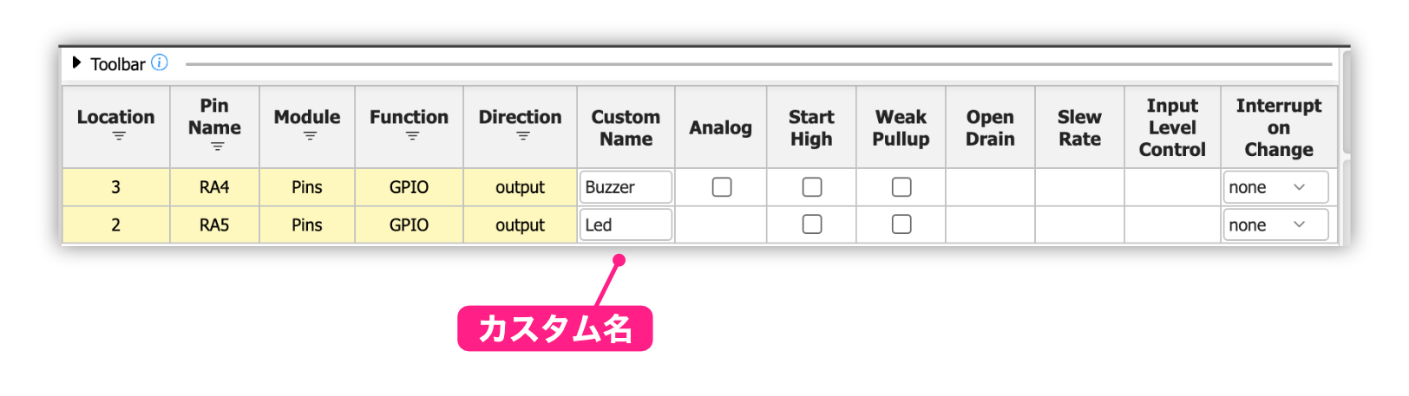Screen dimensions: 1409x396
Task: Open filter icon under Direction column
Action: click(523, 136)
